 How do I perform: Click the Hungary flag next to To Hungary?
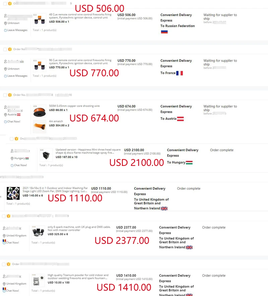(189, 163)
